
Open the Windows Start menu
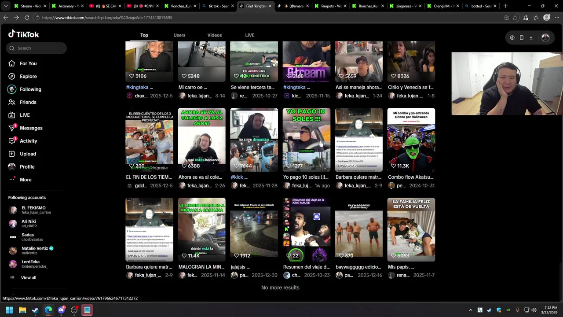click(x=9, y=310)
